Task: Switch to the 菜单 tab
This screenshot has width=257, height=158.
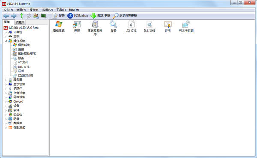Action: (7, 22)
